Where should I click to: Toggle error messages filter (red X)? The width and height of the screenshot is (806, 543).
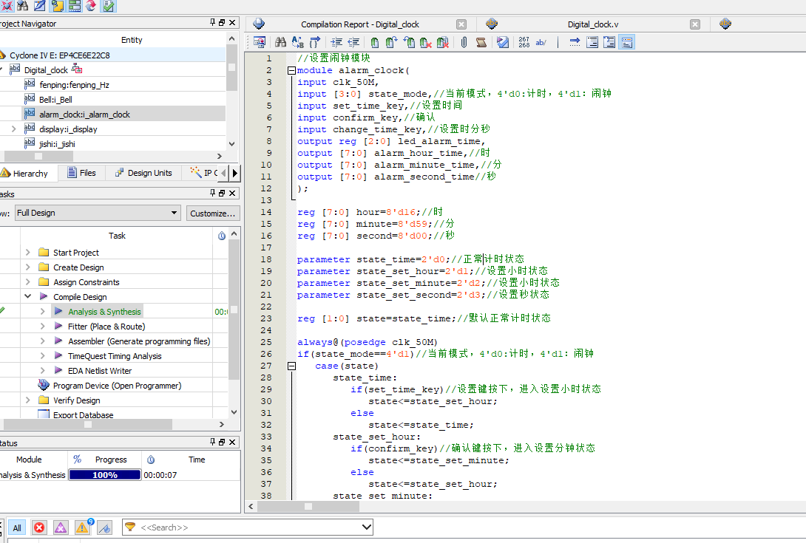pos(39,527)
